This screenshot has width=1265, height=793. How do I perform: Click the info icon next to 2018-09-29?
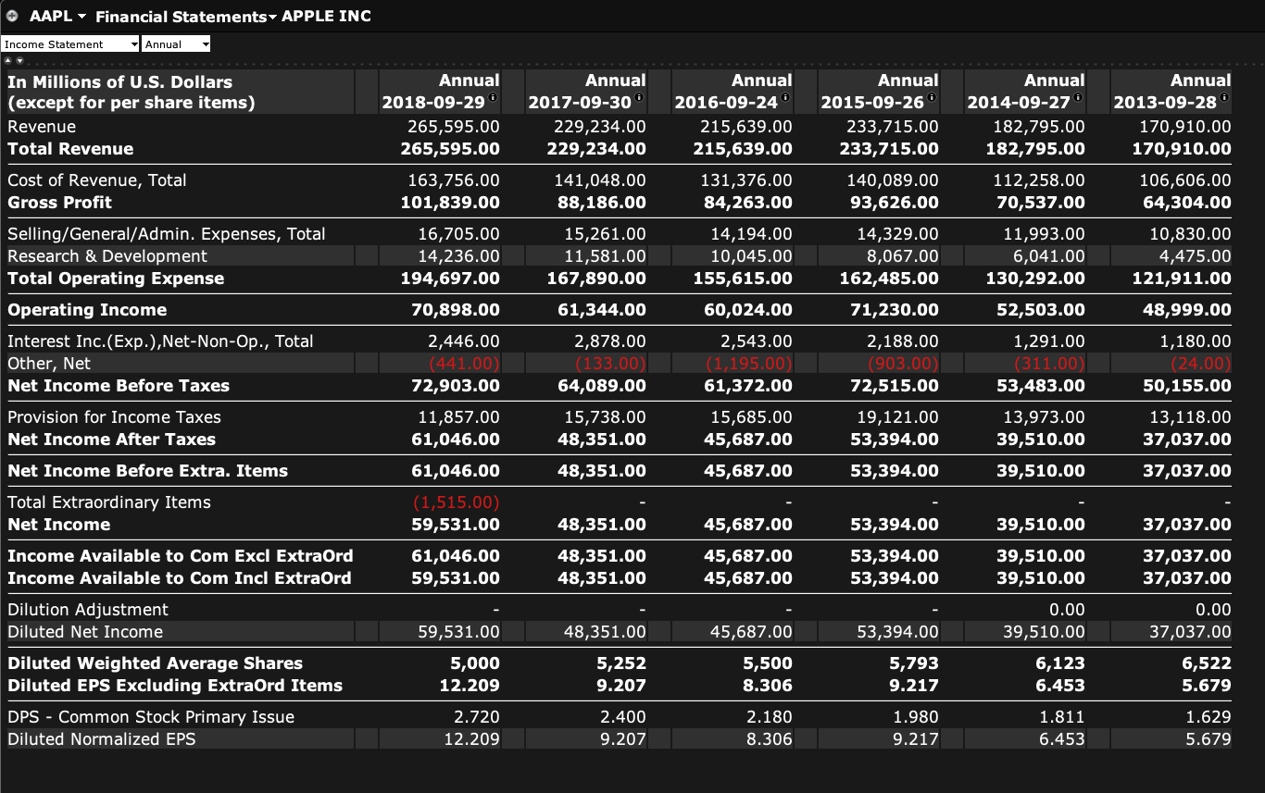tap(493, 97)
